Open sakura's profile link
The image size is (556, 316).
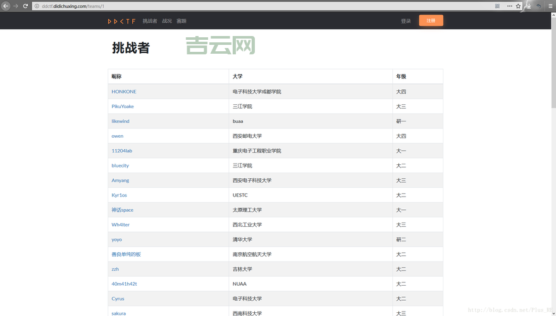click(118, 313)
